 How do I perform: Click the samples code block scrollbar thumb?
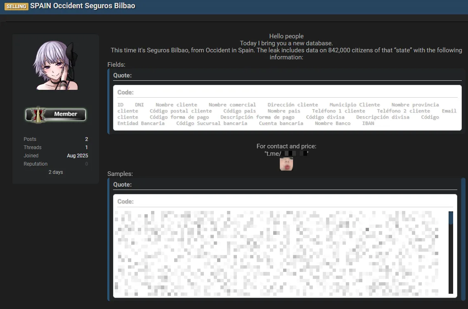pos(451,218)
